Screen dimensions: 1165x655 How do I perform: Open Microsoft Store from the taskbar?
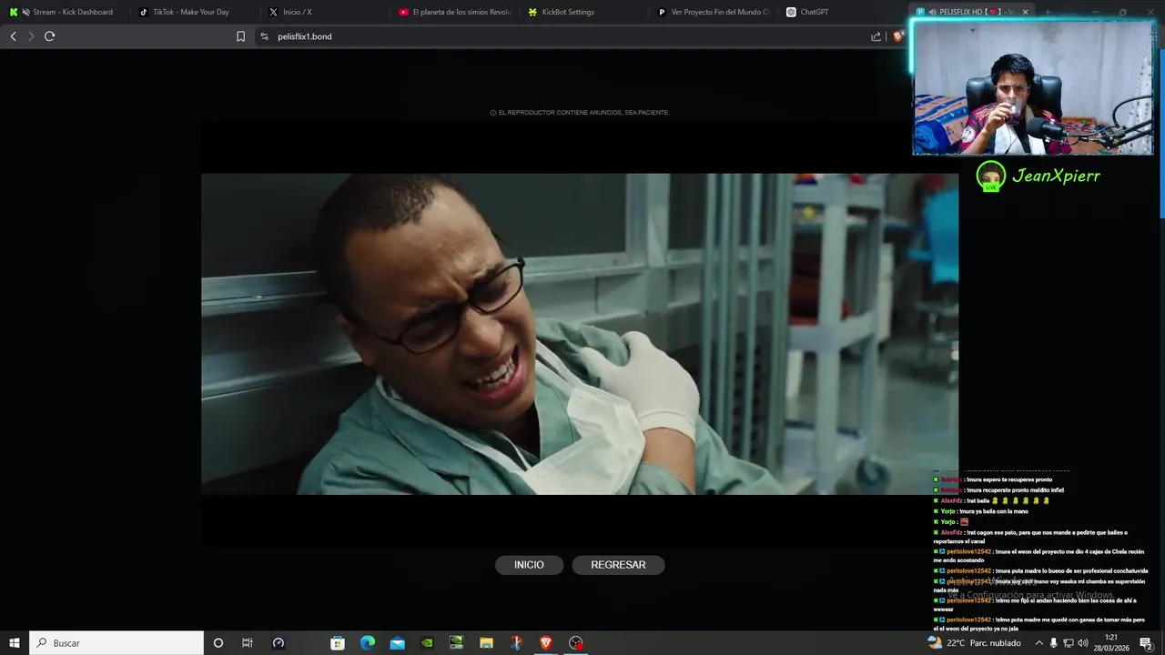338,643
